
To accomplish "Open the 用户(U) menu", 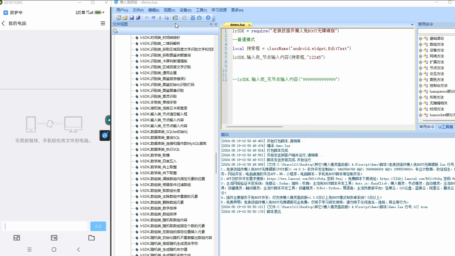I will pos(122,10).
